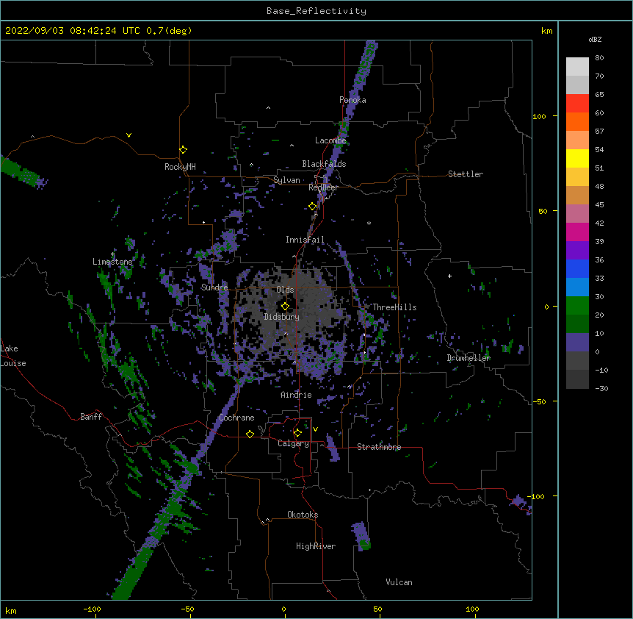Click the Stettler city label
Viewport: 633px width, 619px height.
(x=466, y=174)
